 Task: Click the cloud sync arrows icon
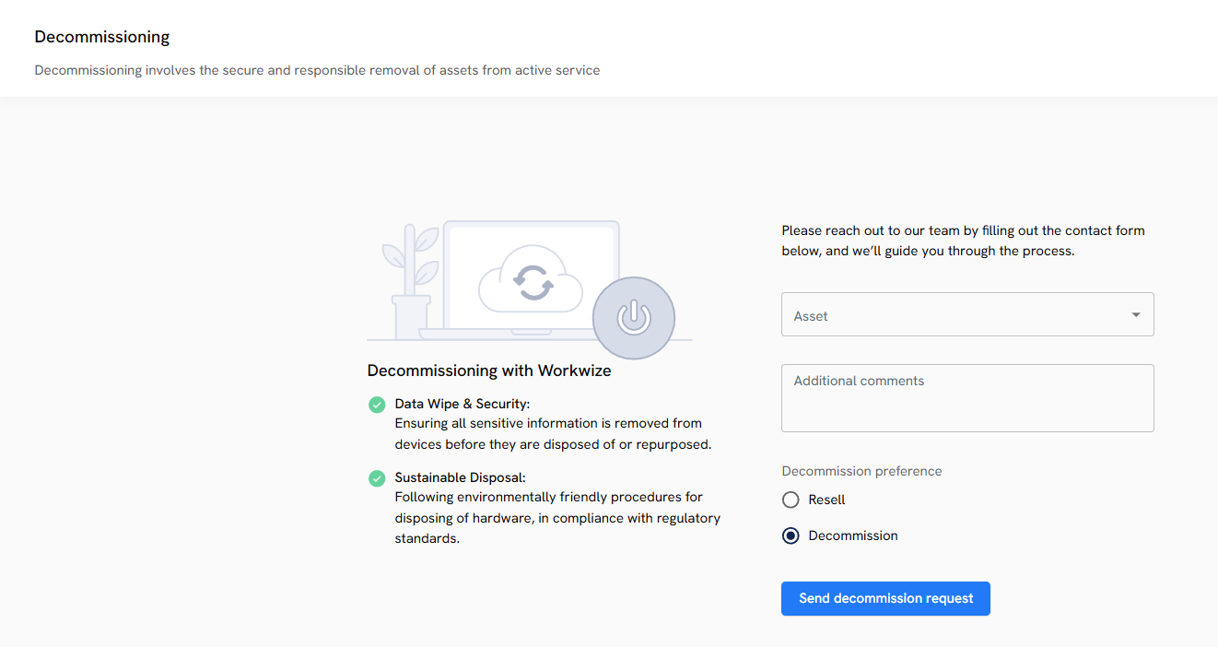coord(533,282)
